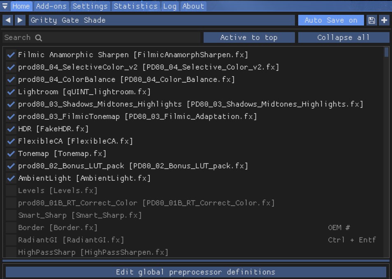Open Edit global preprocessor definitions

196,272
